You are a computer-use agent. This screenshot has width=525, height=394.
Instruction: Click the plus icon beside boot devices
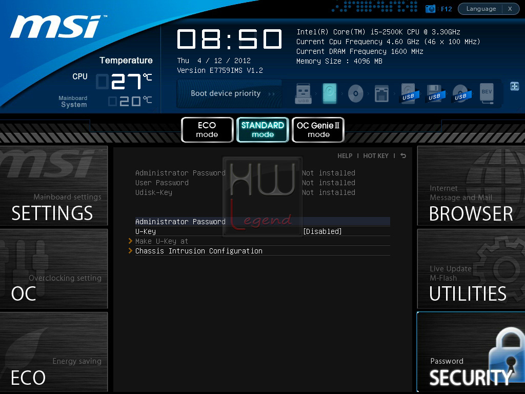click(x=515, y=86)
